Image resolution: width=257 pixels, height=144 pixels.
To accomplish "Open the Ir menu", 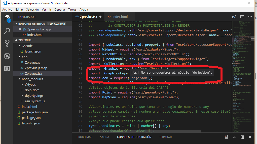I will point(50,10).
